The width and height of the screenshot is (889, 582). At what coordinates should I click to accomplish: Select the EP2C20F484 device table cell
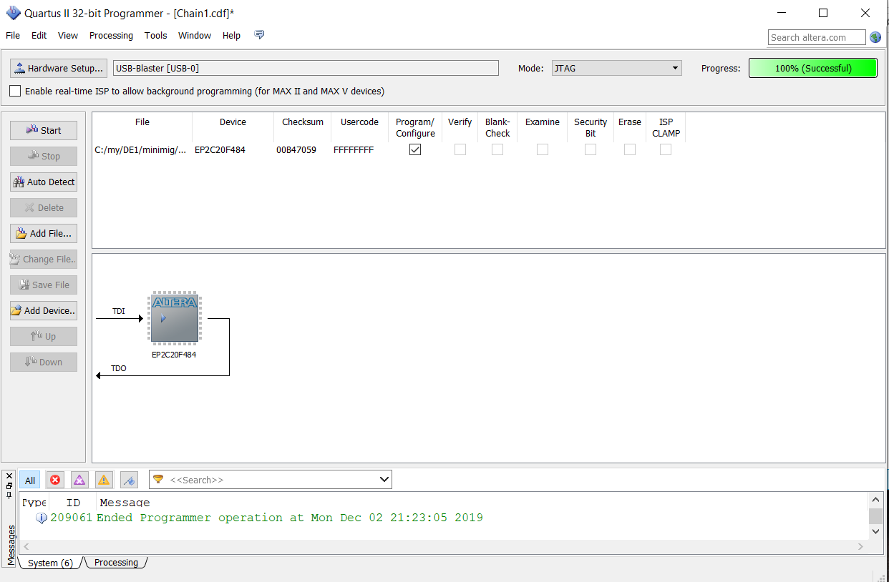click(220, 150)
